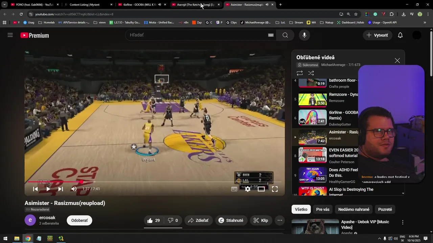433x243 pixels.
Task: Open the Clips bookmark
Action: tap(231, 23)
